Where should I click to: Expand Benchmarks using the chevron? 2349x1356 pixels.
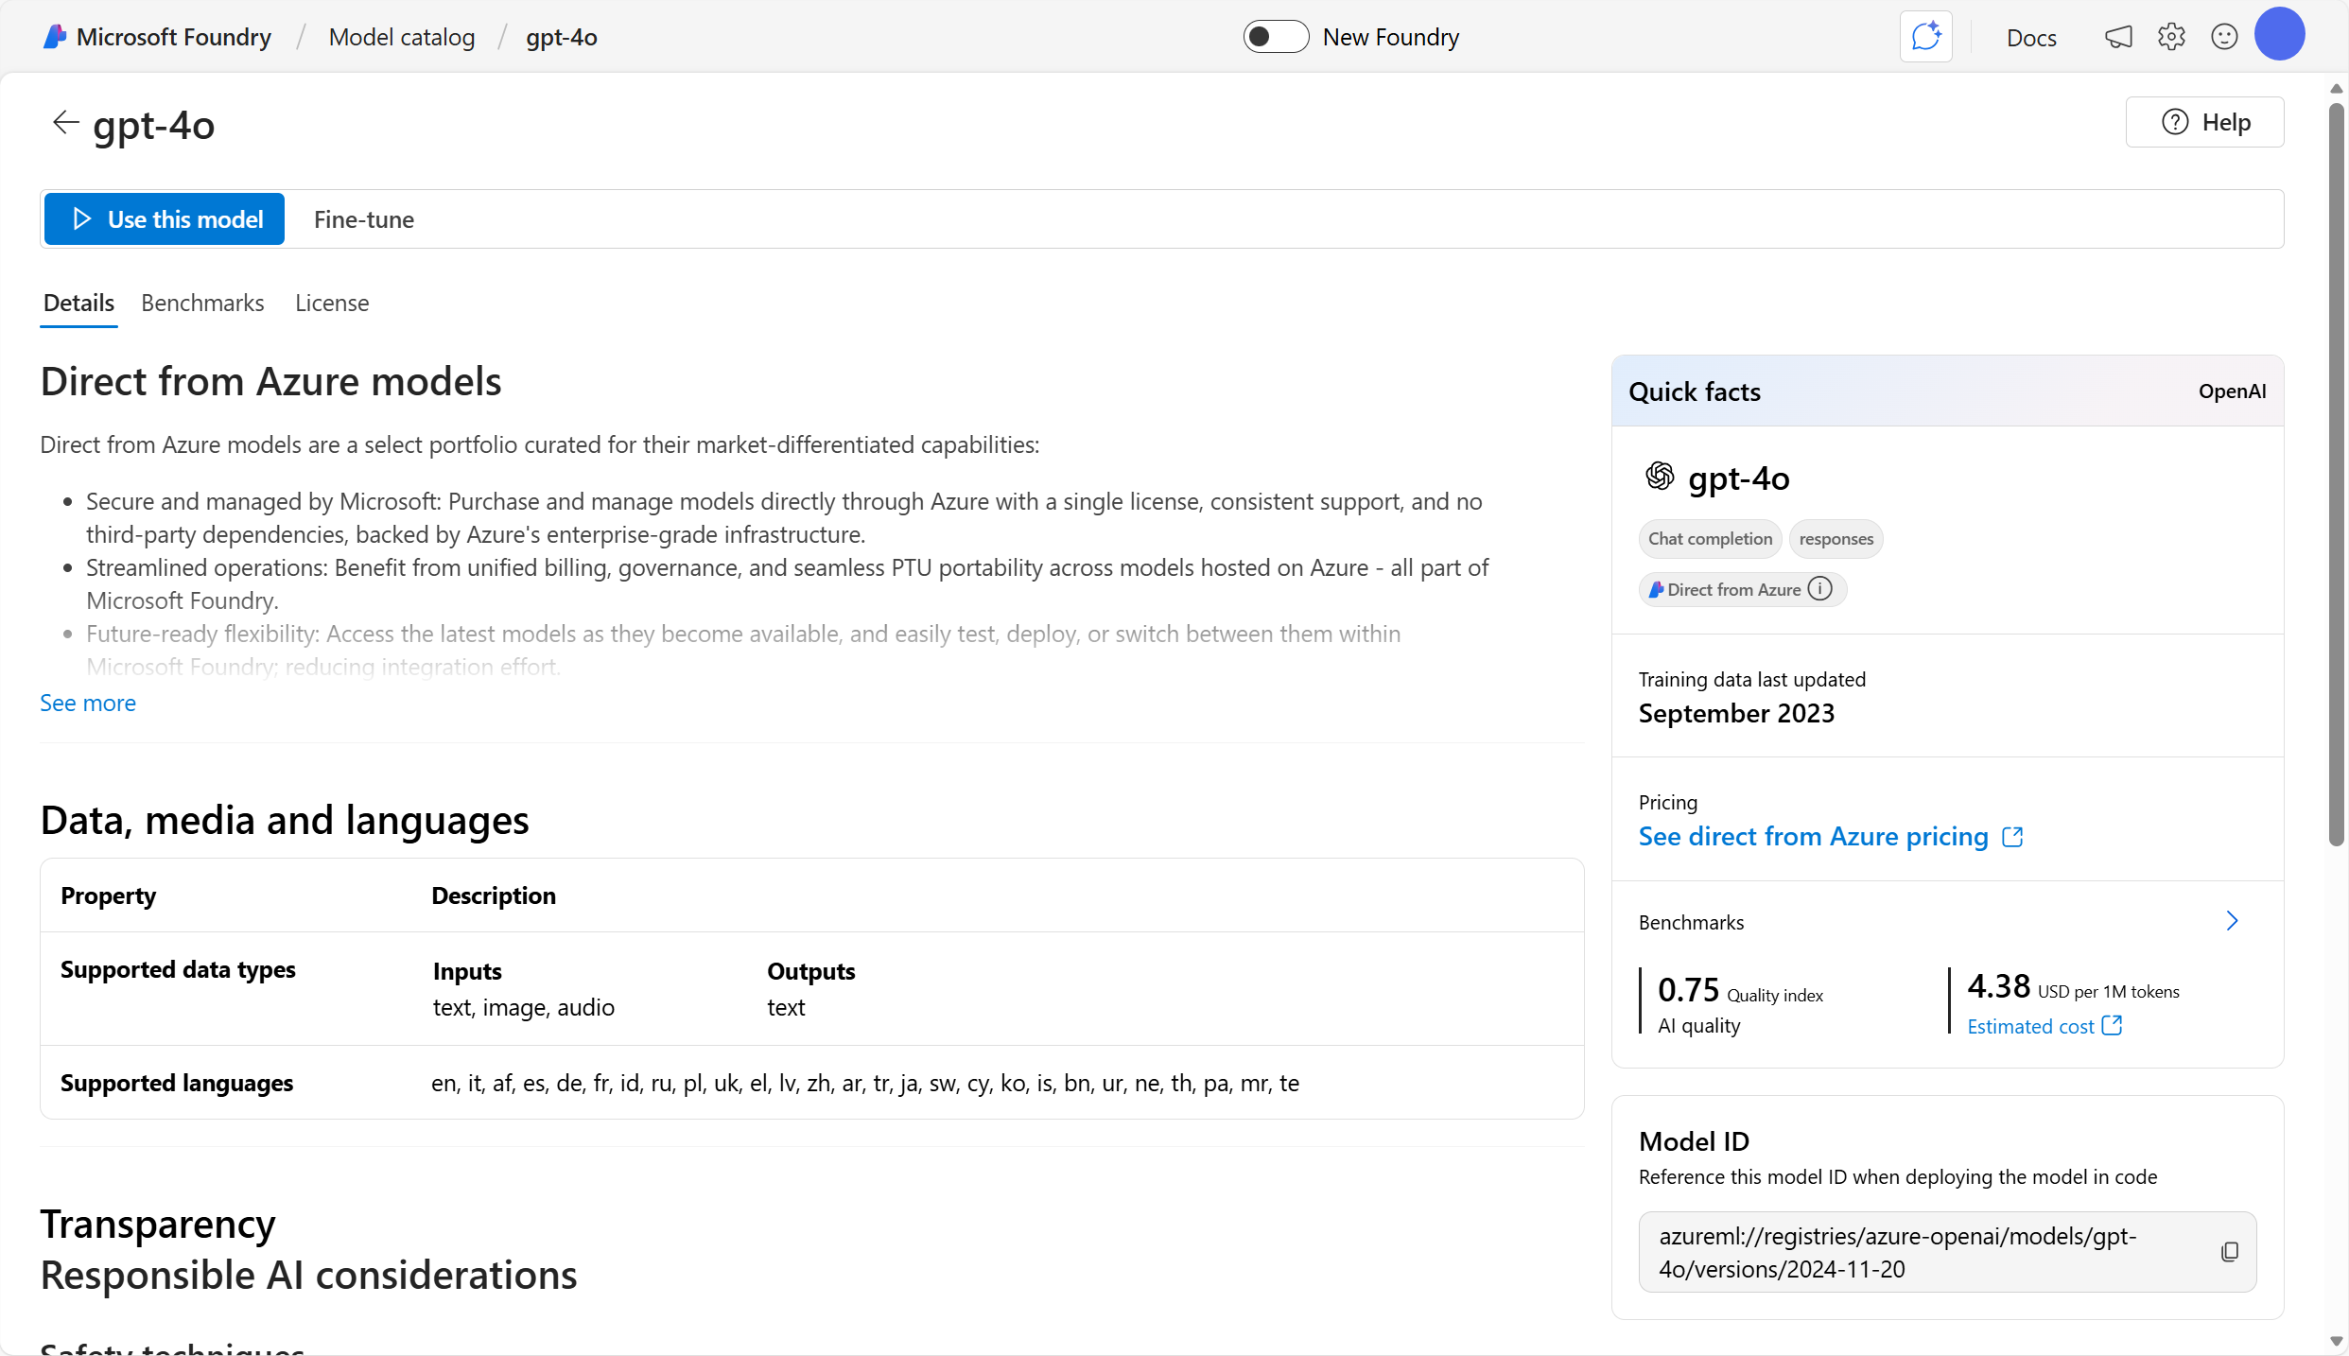tap(2232, 921)
